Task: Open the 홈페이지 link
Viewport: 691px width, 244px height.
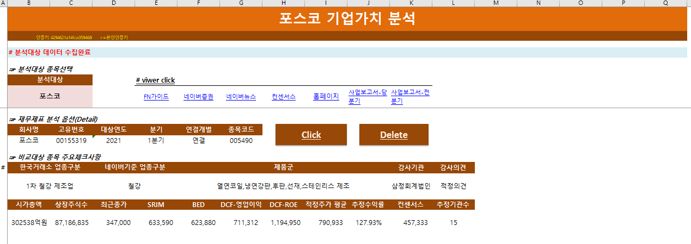Action: [x=326, y=97]
